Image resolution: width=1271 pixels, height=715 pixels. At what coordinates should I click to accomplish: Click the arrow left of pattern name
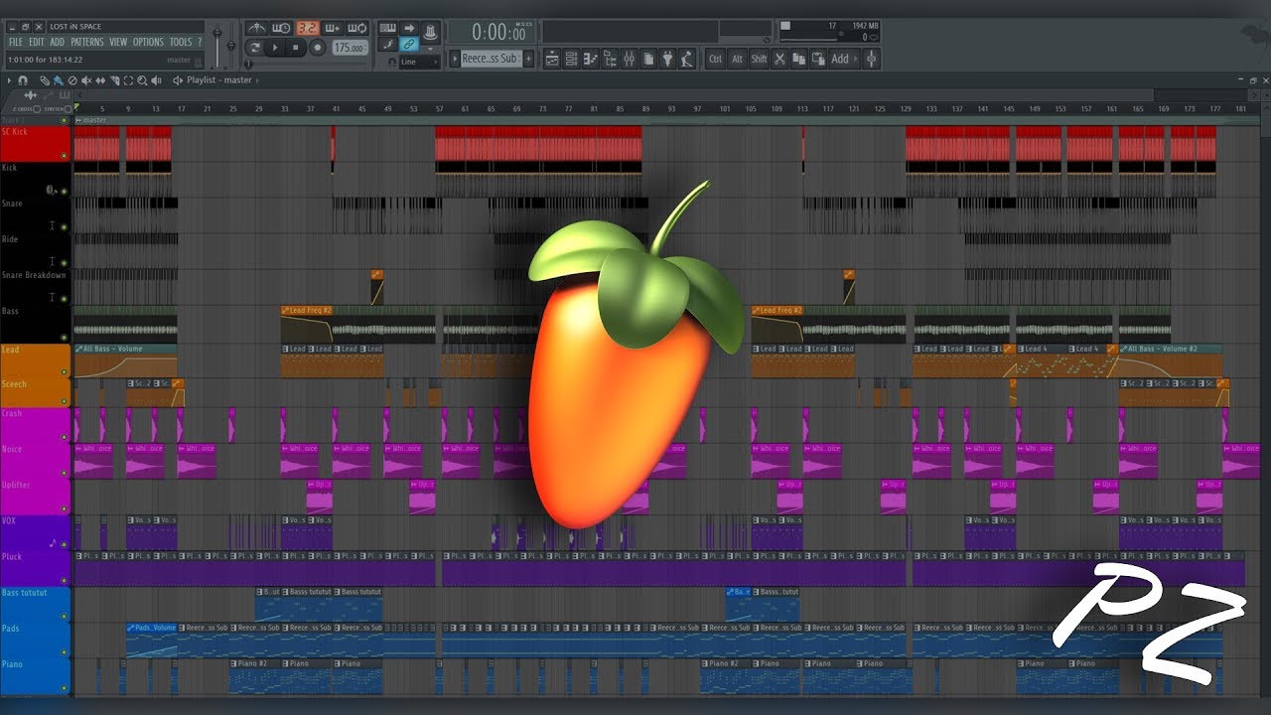[454, 59]
